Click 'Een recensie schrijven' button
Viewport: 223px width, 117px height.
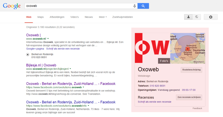click(189, 97)
